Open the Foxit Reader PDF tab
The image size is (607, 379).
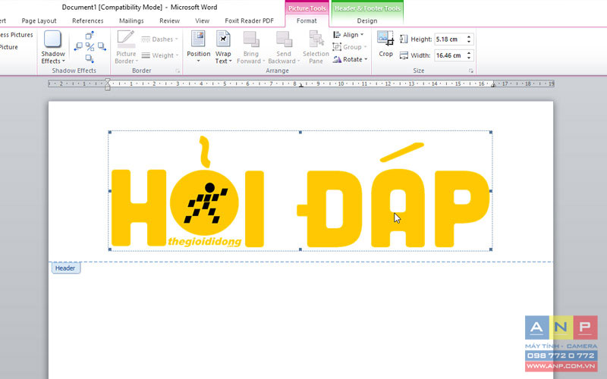click(250, 20)
